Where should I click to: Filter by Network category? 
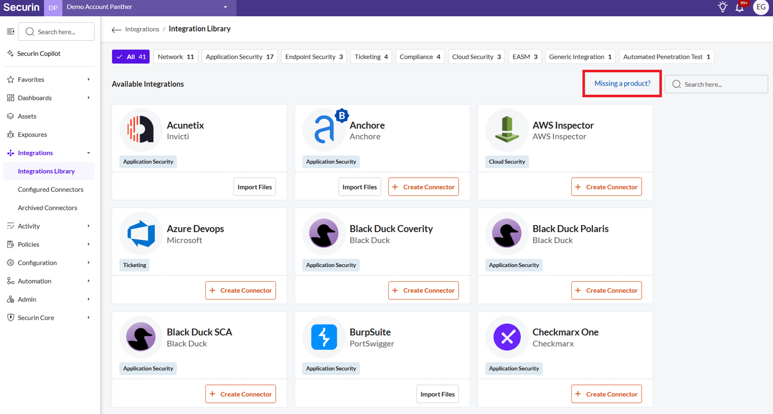[176, 57]
